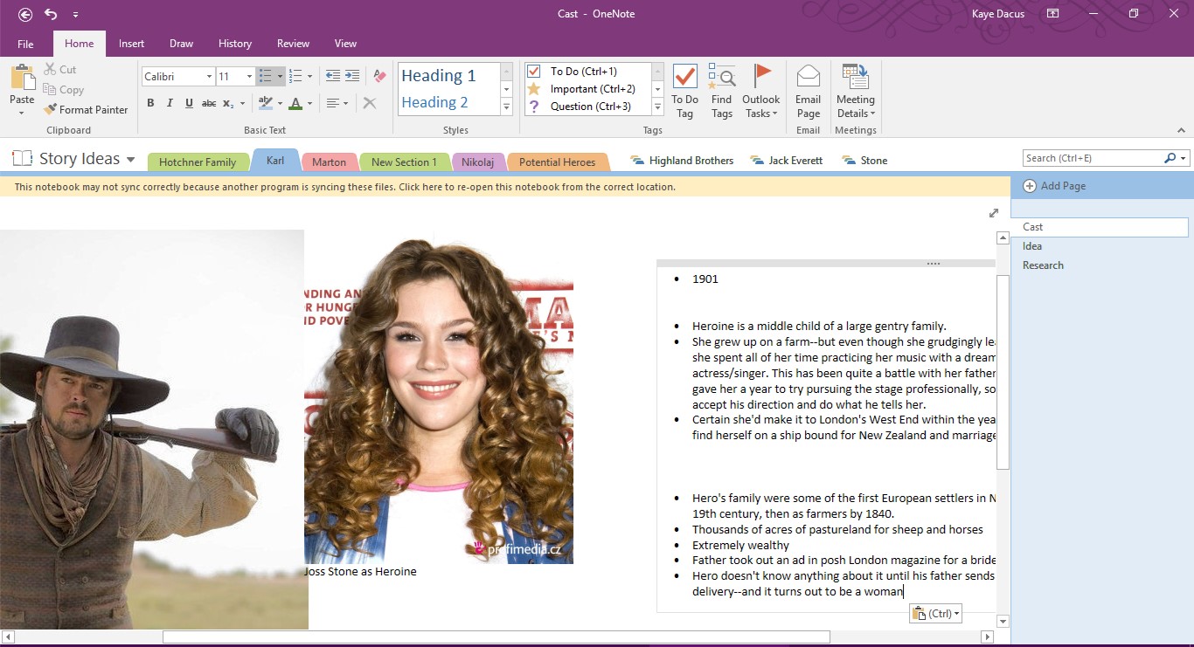The width and height of the screenshot is (1194, 647).
Task: Open Email Page from the ribbon
Action: (808, 91)
